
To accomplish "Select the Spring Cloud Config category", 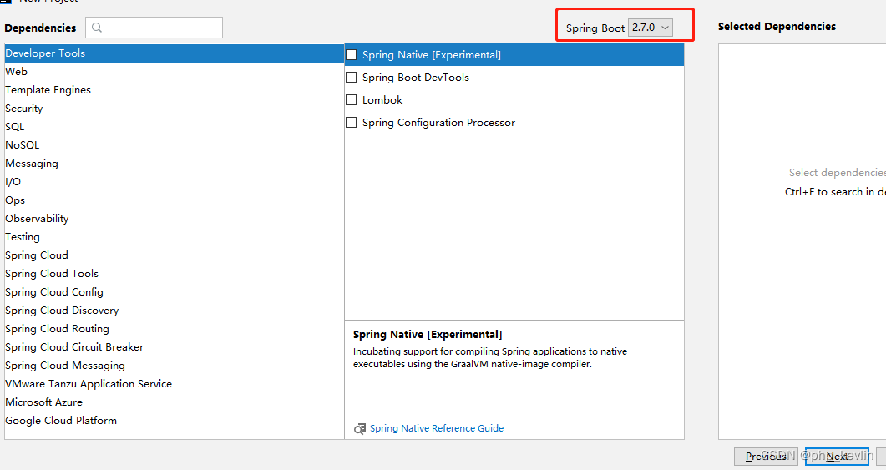I will (174, 292).
